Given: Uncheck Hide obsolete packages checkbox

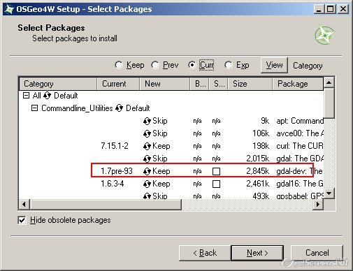Looking at the screenshot, I should (x=22, y=220).
